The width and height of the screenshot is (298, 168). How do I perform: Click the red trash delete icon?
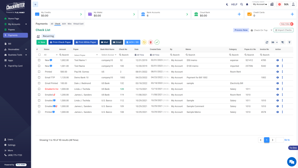click(150, 42)
